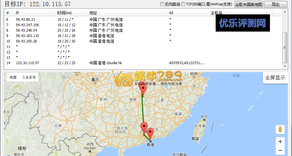Click time value 22 / 23 / 25

coord(66,63)
